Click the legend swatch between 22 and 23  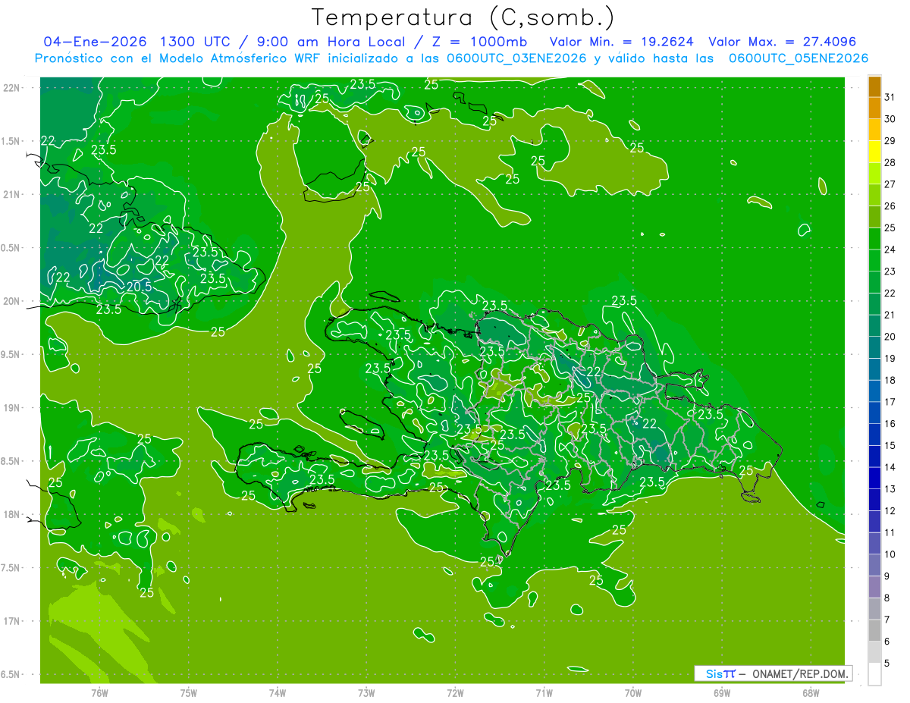point(874,282)
